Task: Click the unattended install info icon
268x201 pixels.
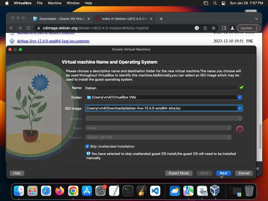Action: (88, 153)
